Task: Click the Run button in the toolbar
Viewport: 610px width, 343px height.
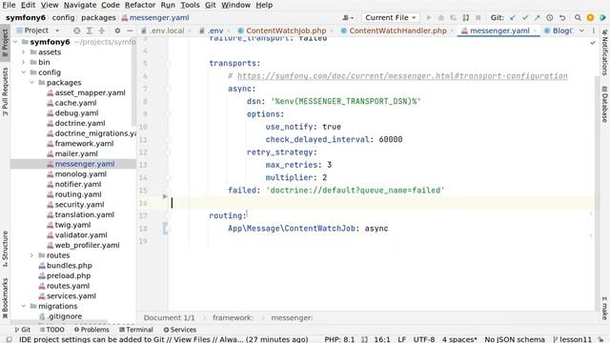Action: click(429, 17)
